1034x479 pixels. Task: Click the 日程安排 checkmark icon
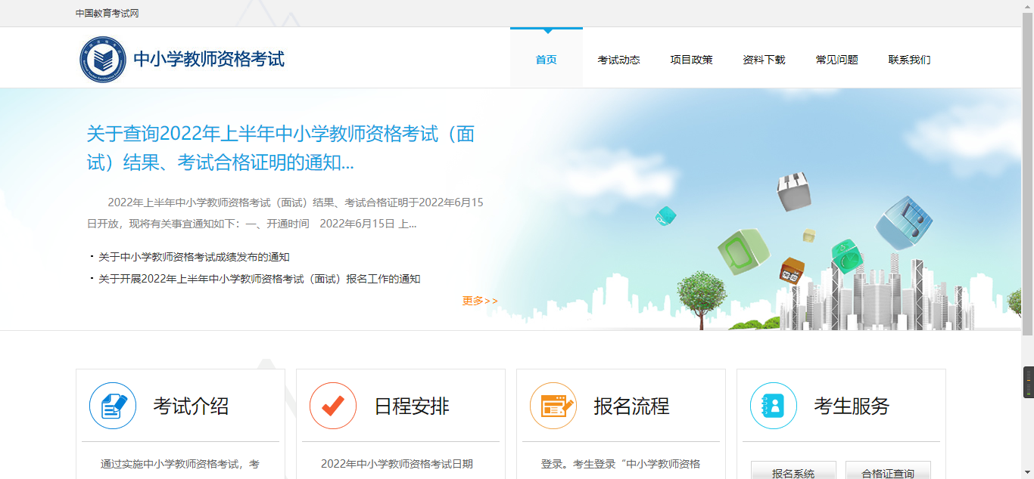(332, 406)
